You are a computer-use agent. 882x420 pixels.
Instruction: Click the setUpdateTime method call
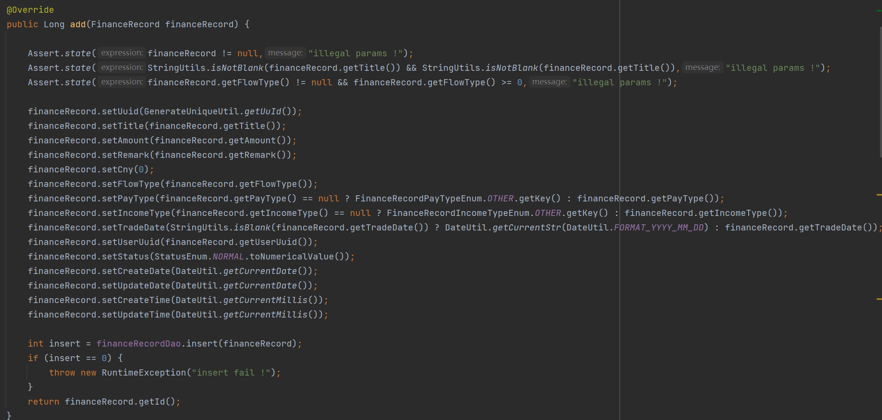[136, 314]
